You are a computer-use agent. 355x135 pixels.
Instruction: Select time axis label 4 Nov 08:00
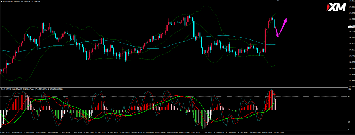pos(17,133)
